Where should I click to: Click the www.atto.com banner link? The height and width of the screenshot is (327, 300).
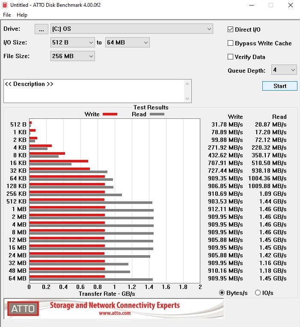point(115,313)
